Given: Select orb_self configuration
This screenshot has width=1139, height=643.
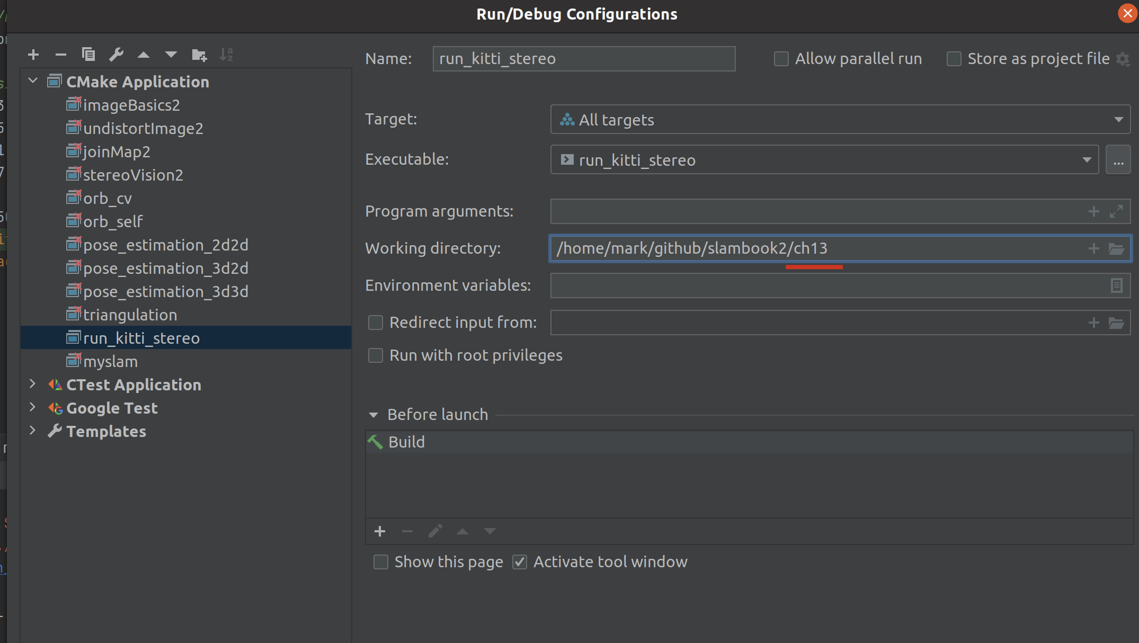Looking at the screenshot, I should click(x=113, y=222).
